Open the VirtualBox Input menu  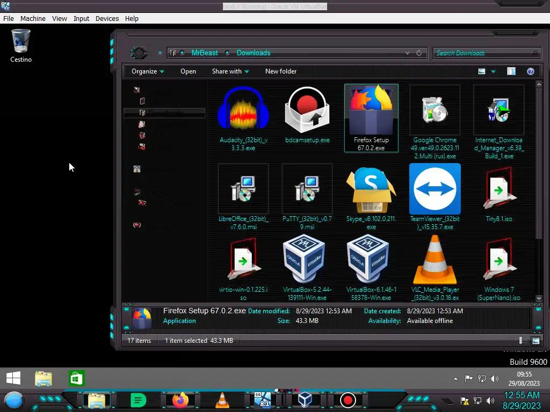82,19
